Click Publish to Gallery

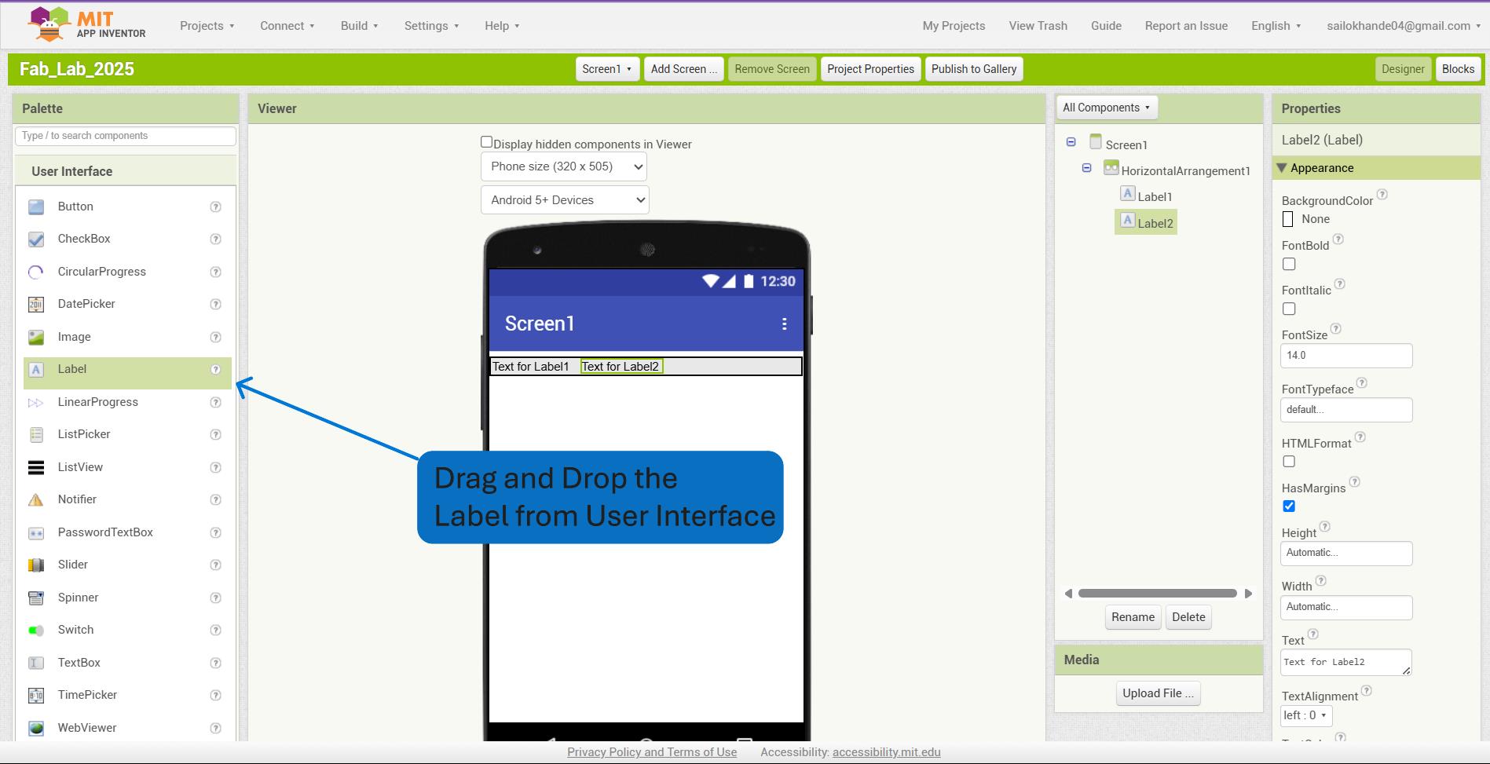pyautogui.click(x=974, y=69)
